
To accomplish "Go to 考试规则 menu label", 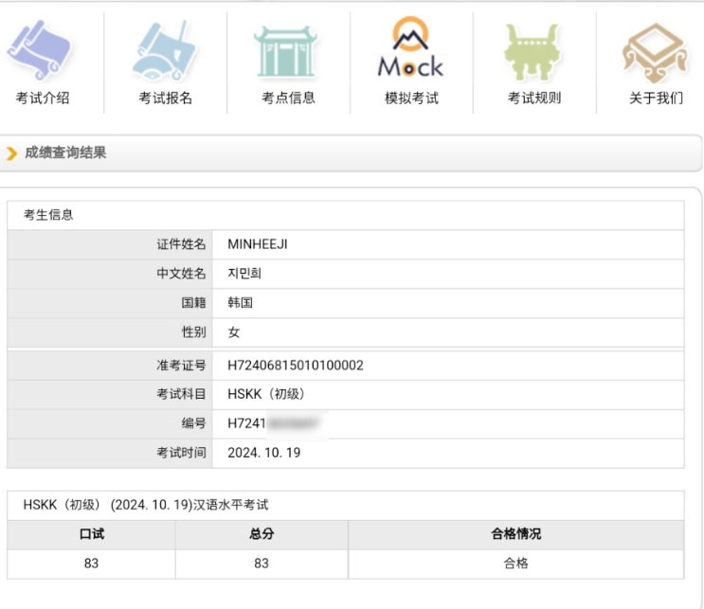I will click(534, 98).
